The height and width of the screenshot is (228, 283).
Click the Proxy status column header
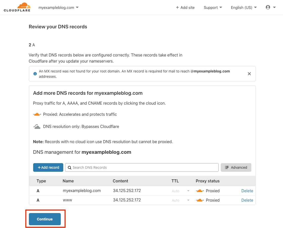tap(208, 181)
